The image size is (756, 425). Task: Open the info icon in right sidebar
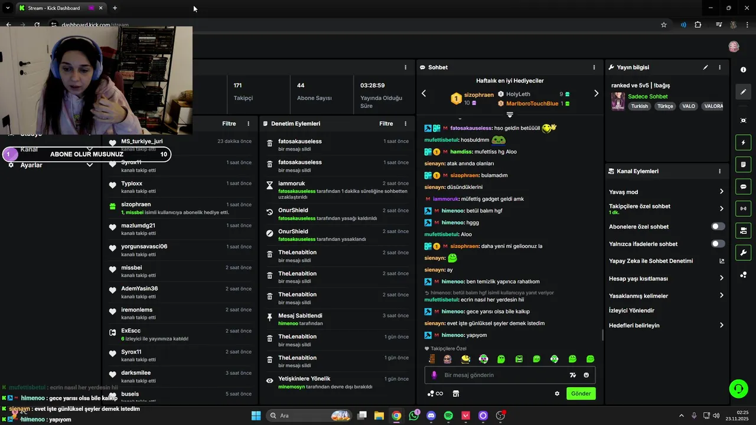pyautogui.click(x=743, y=70)
